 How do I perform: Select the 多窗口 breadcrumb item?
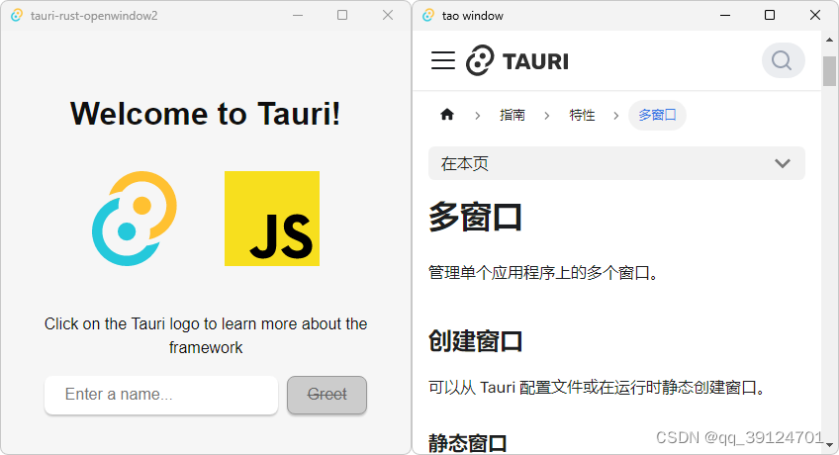[657, 115]
